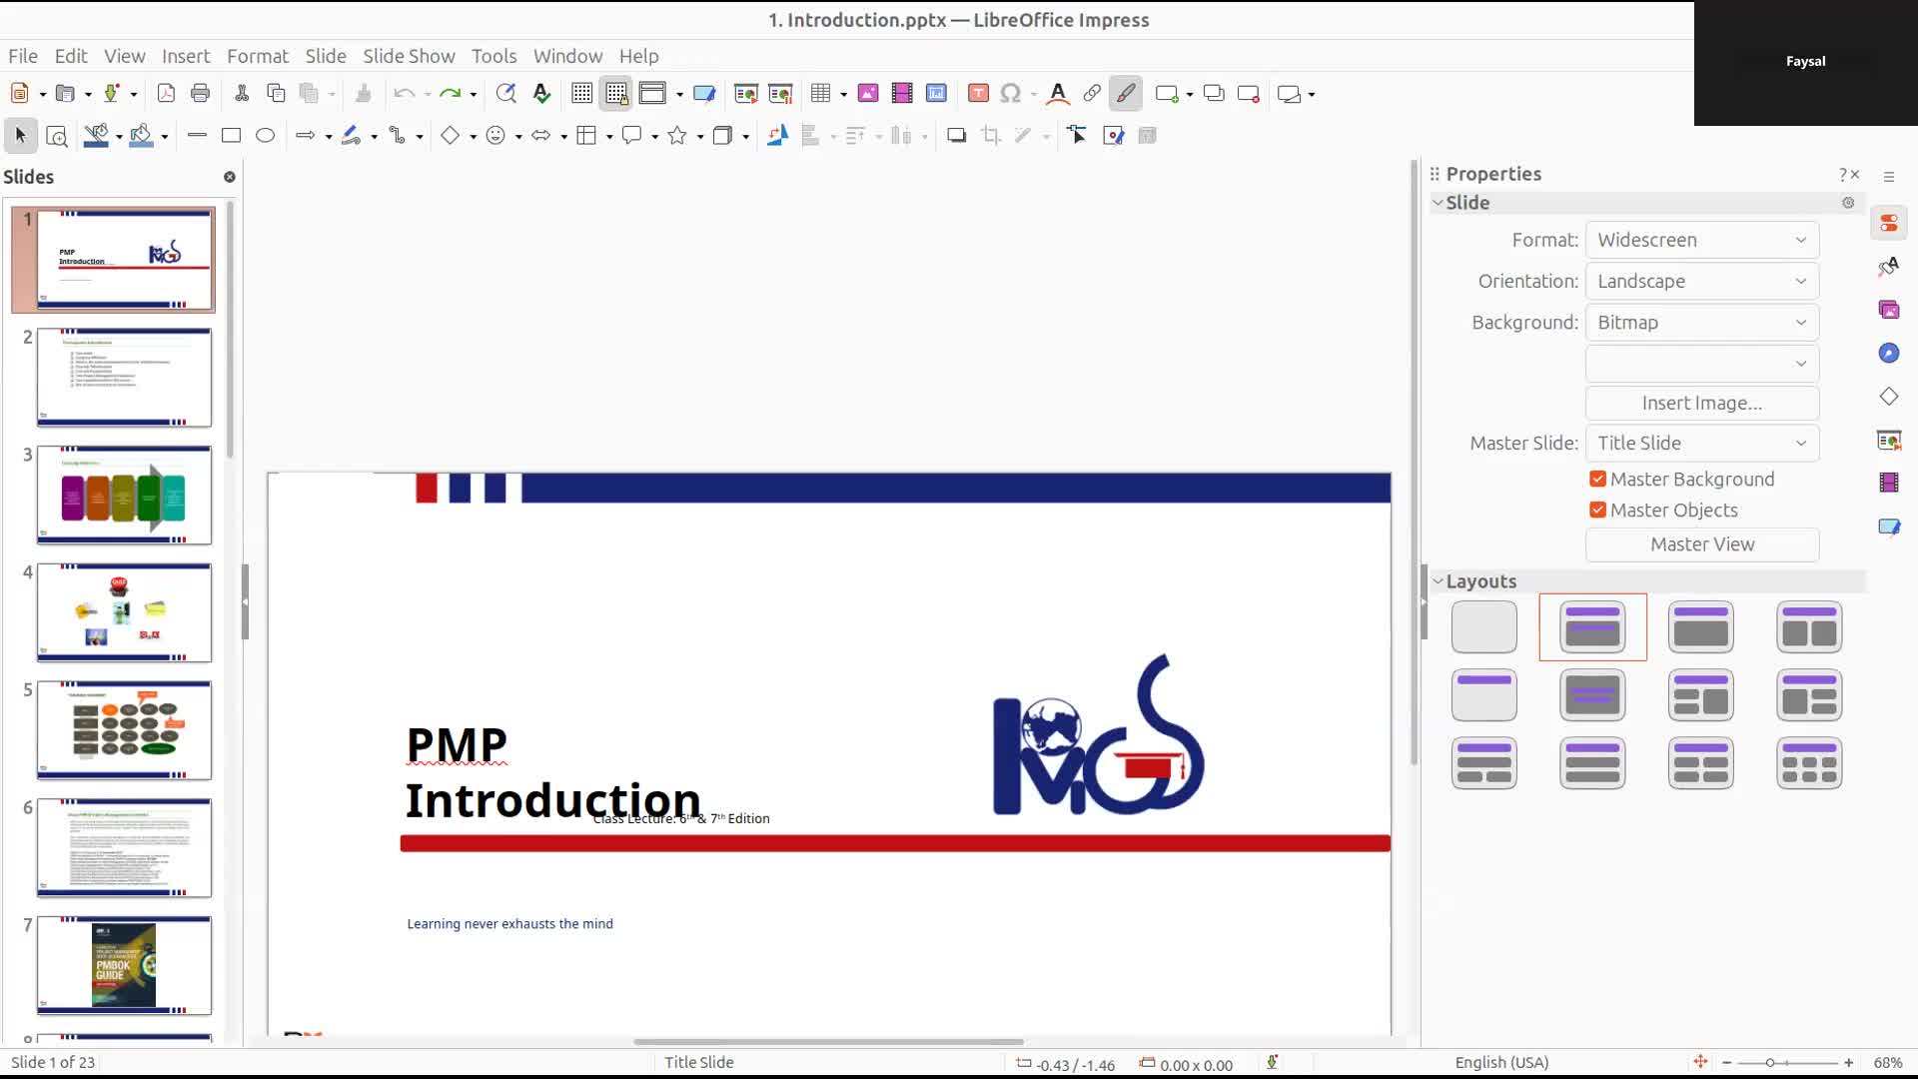Open the Format menu

coord(257,56)
